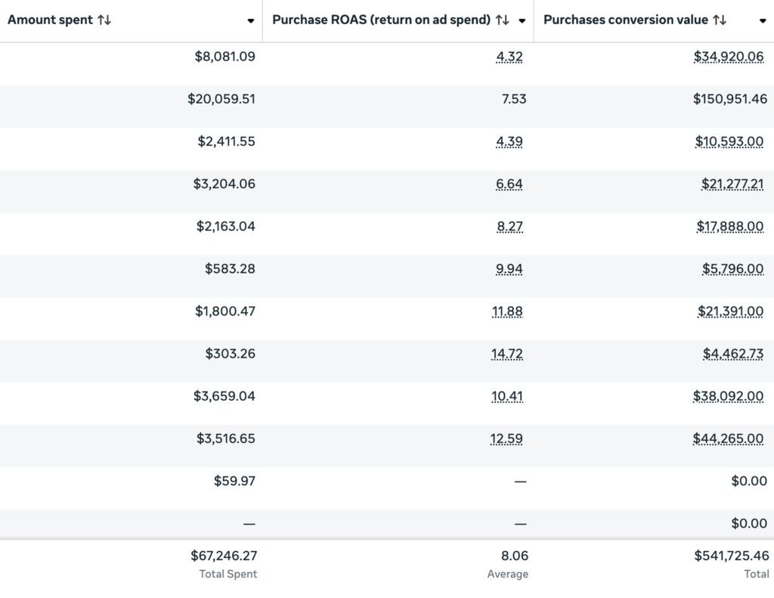
Task: Select amount spent $2,163.04 cell
Action: (x=226, y=226)
